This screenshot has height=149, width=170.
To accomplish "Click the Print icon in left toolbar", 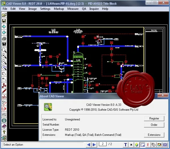I will pos(4,39).
